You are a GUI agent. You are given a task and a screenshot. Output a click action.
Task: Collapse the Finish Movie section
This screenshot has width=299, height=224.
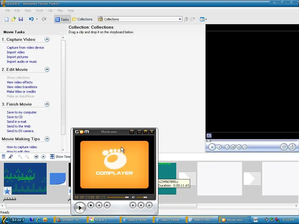47,104
